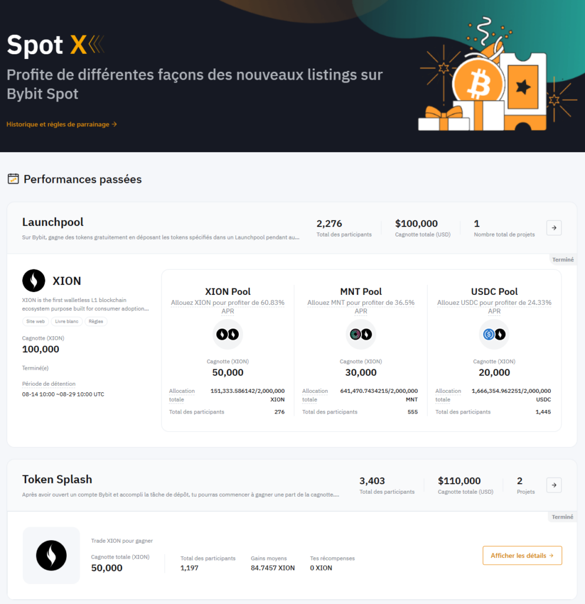Click the XION logo in Launchpool card
The image size is (585, 604).
34,281
